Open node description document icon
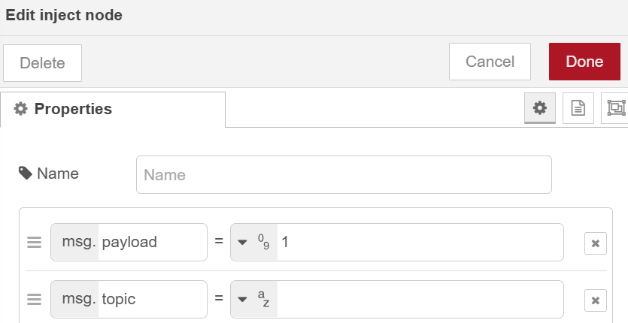This screenshot has height=323, width=628. click(578, 108)
